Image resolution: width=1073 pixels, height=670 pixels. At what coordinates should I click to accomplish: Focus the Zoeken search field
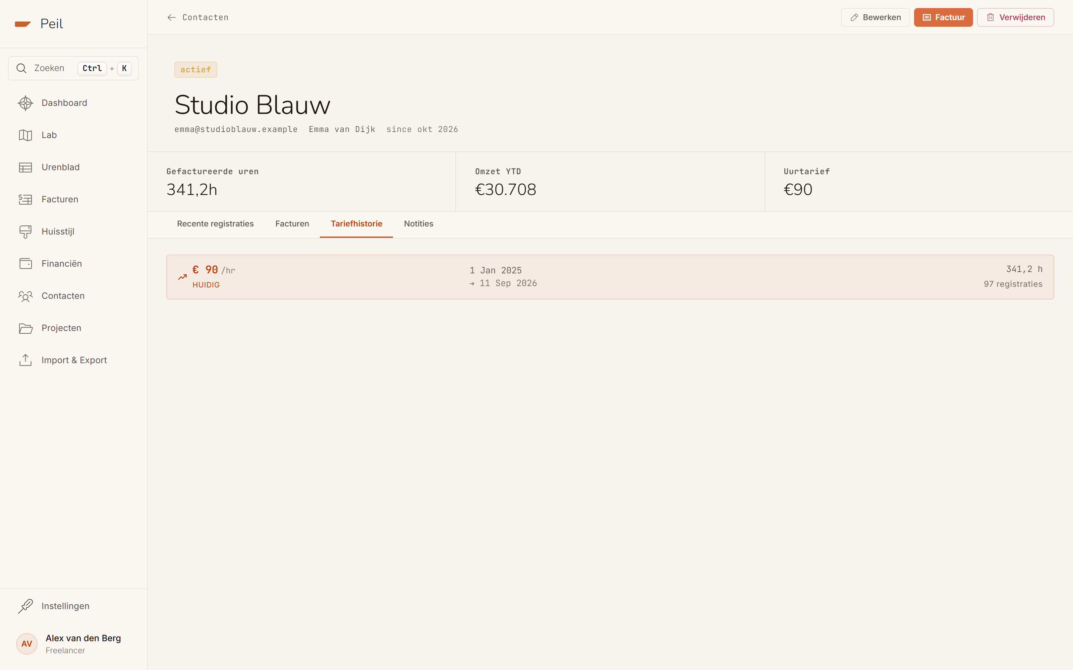click(x=74, y=68)
